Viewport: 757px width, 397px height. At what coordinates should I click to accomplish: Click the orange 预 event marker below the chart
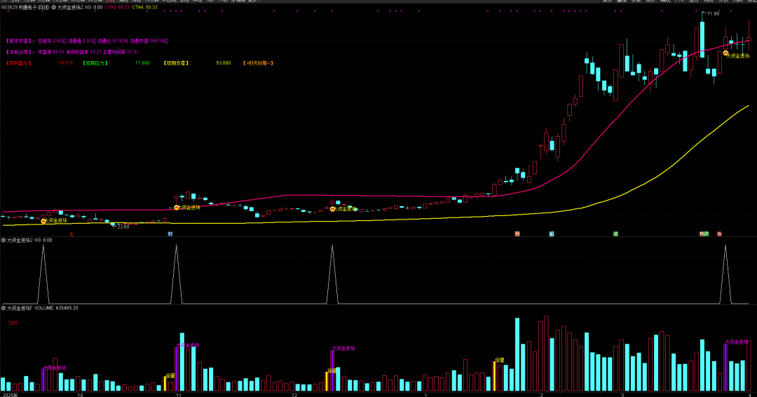click(517, 234)
